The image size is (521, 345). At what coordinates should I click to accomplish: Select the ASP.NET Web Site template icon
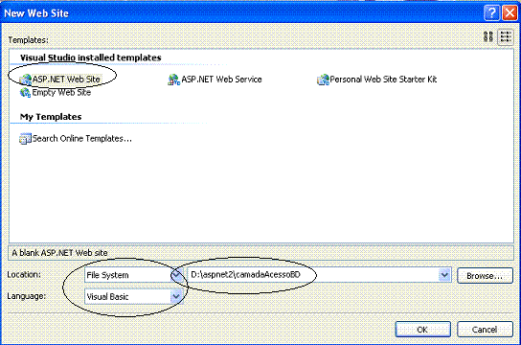(x=25, y=80)
